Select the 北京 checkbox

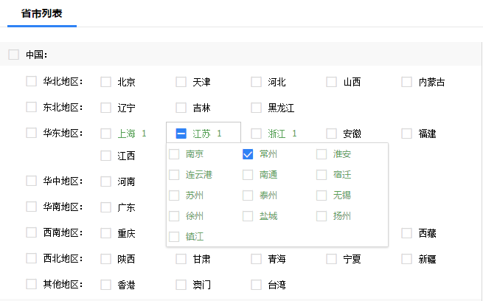coord(106,82)
